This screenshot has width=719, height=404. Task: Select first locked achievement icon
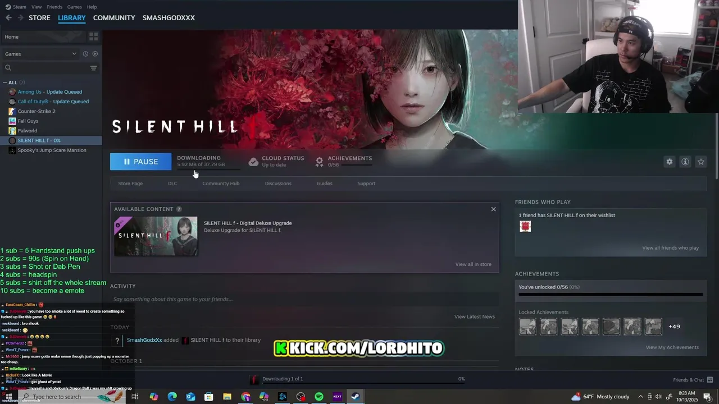click(x=527, y=327)
